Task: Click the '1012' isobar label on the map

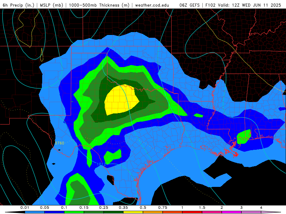Action: point(101,164)
